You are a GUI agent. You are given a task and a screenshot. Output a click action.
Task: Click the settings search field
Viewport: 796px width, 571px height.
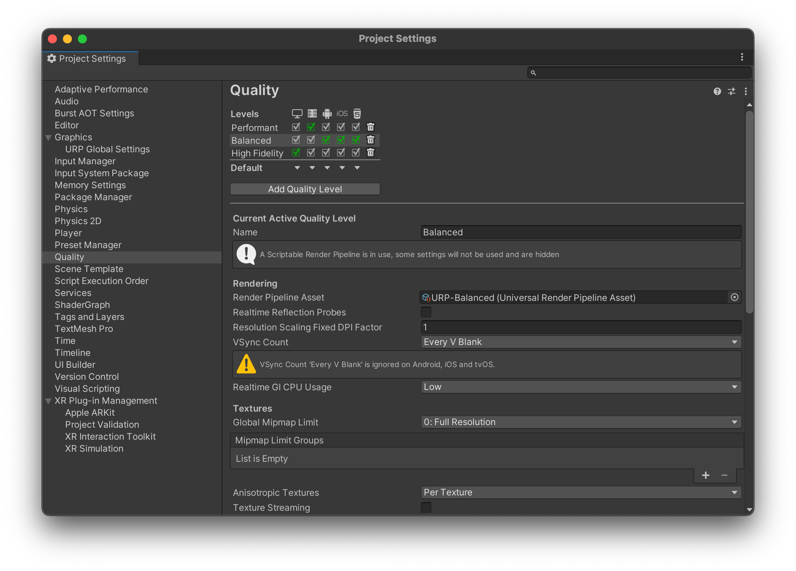point(640,73)
